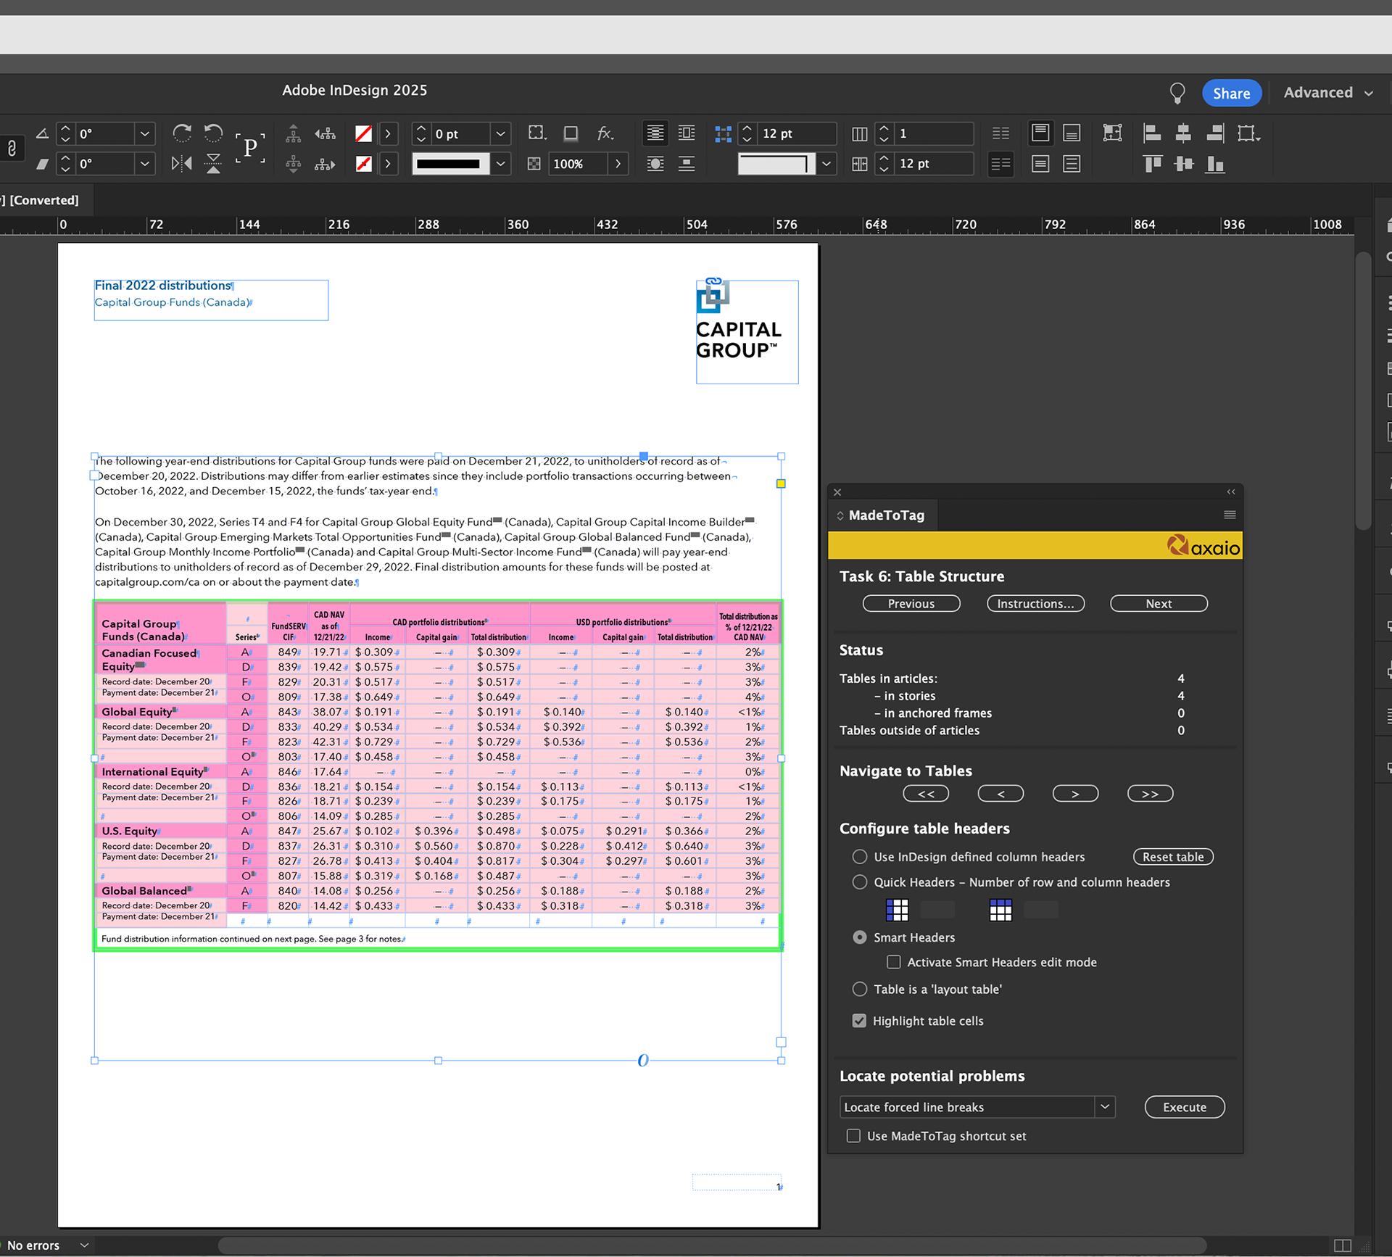Uncheck Highlight table cells
This screenshot has height=1257, width=1392.
tap(859, 1021)
